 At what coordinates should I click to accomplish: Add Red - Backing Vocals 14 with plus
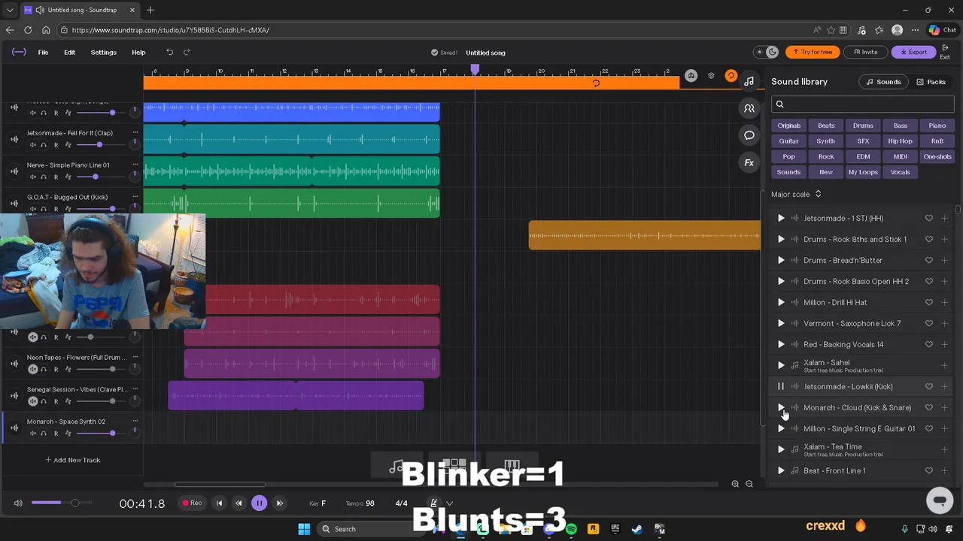pos(944,344)
